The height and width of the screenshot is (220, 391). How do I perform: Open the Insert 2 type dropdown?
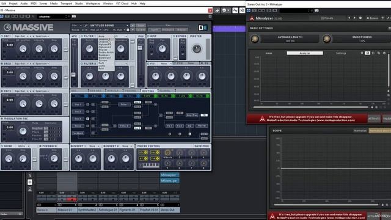(x=127, y=146)
